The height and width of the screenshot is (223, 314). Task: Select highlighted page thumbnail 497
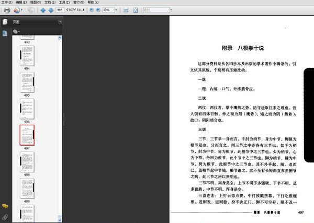click(x=27, y=135)
